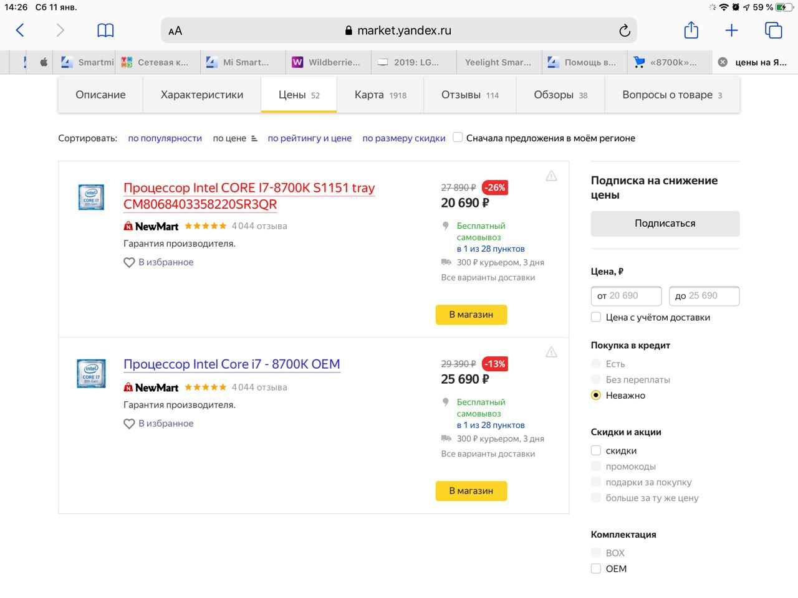Open the Характеристики section tab

pos(202,95)
